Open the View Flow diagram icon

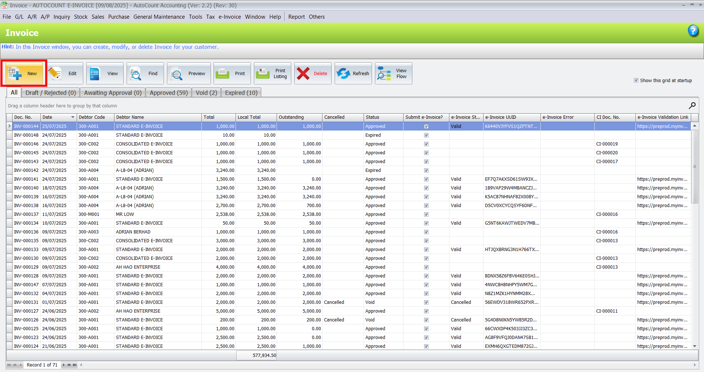point(384,73)
